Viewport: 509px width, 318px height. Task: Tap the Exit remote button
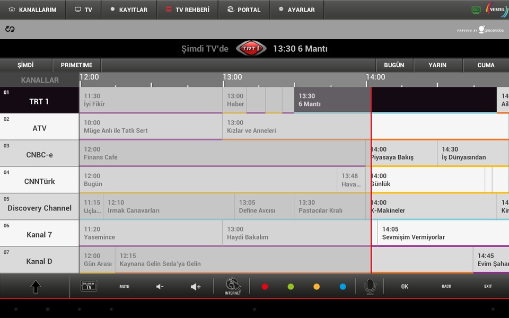pyautogui.click(x=488, y=286)
